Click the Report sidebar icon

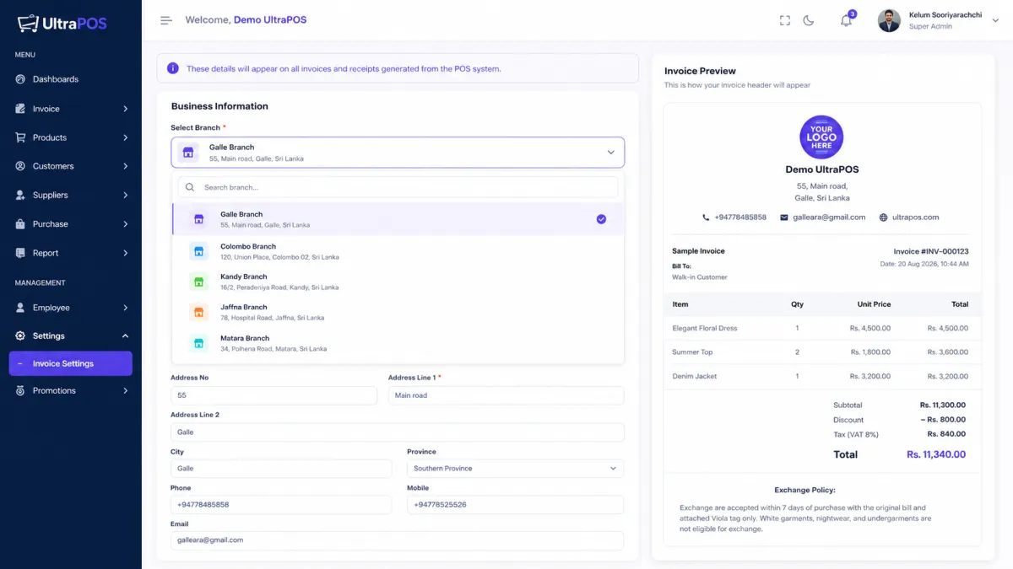[x=20, y=253]
